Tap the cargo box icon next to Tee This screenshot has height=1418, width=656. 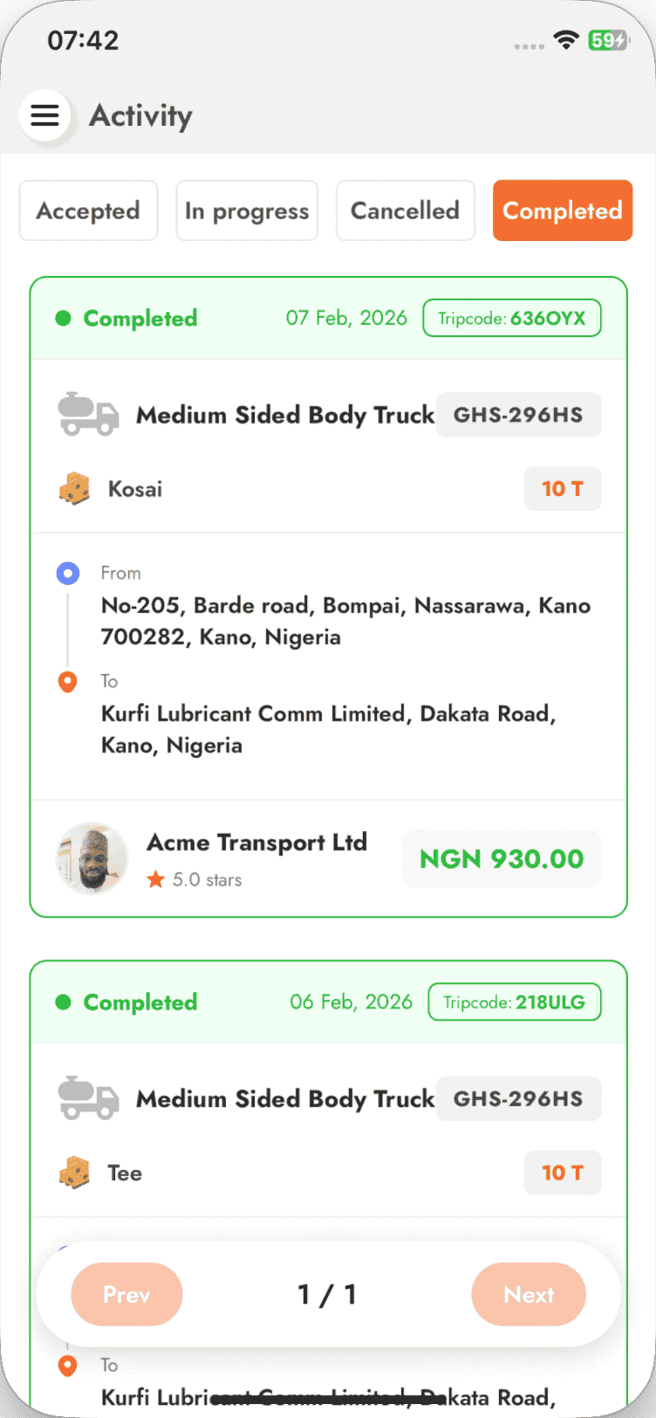(x=74, y=1173)
